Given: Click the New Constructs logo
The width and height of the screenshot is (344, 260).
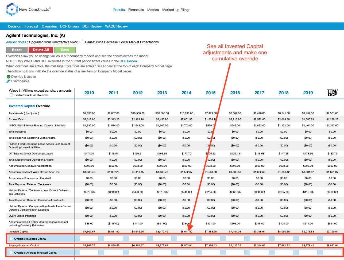Looking at the screenshot, I should (x=28, y=9).
